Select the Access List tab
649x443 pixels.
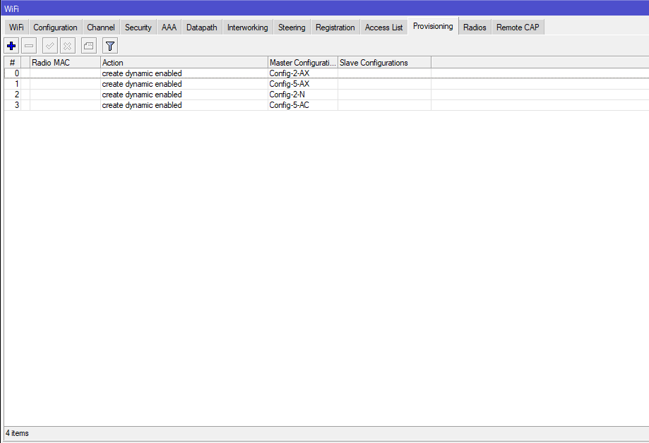pos(383,28)
